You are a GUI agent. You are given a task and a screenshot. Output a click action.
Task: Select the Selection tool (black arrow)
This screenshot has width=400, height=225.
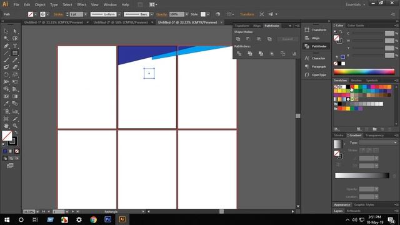6,31
